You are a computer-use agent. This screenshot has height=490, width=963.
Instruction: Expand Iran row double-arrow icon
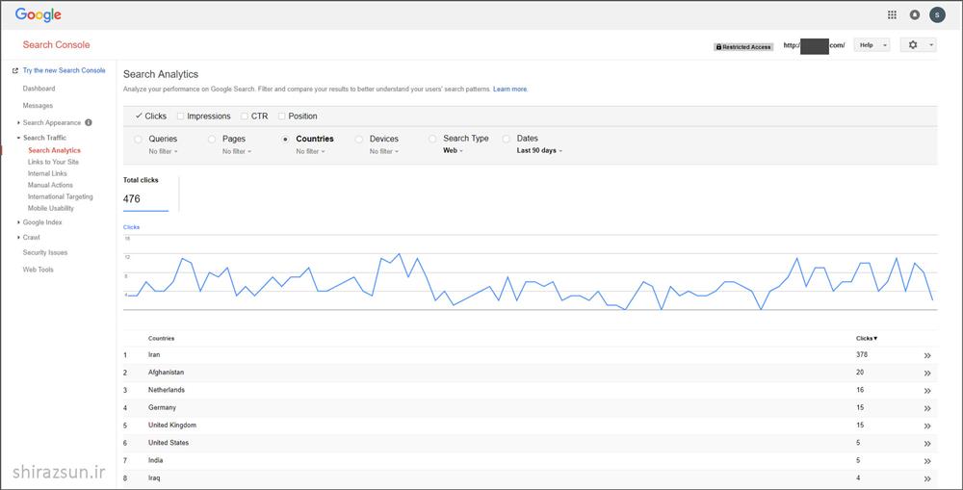click(x=927, y=355)
